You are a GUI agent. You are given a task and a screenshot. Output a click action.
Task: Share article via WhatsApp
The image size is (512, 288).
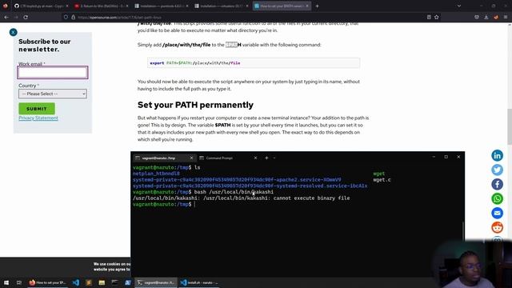click(x=497, y=198)
